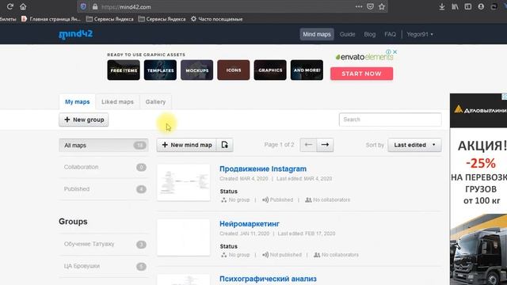Open the FAQ nav link
This screenshot has height=285, width=507.
point(390,34)
